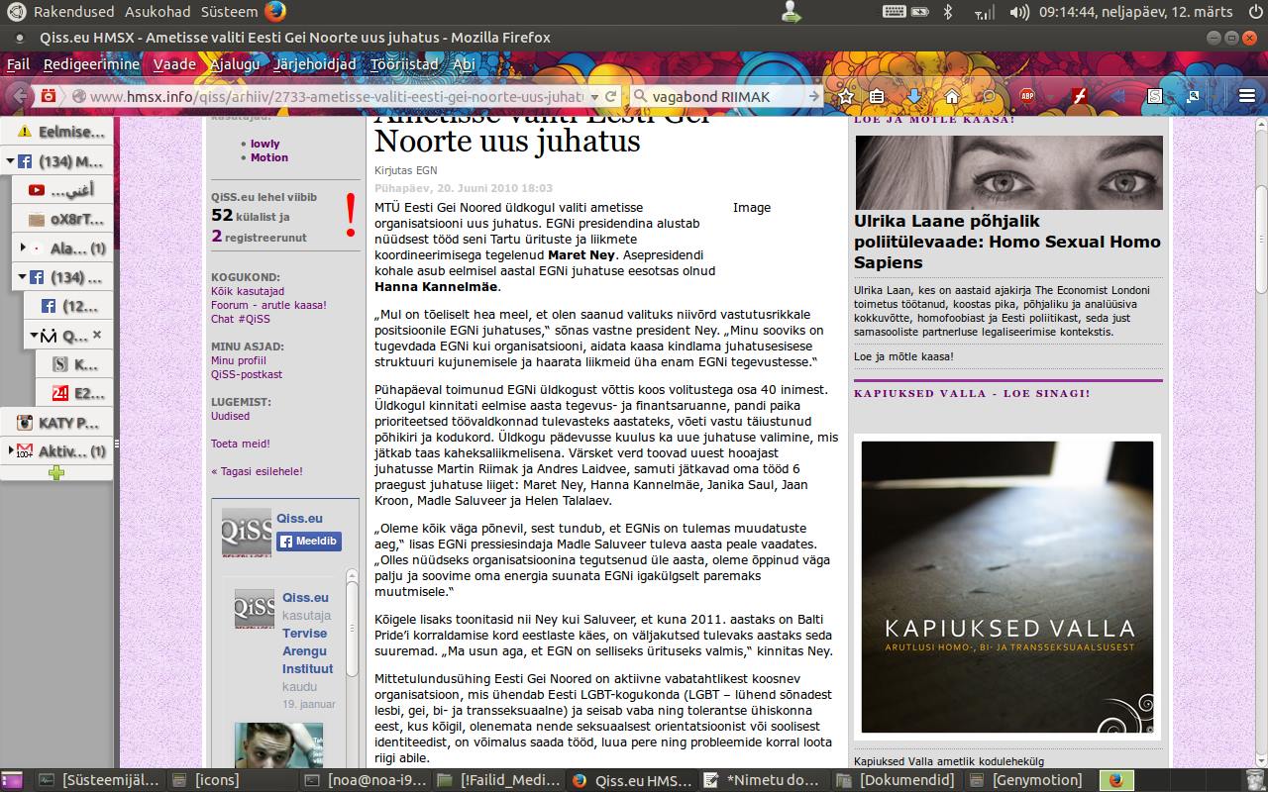Open the Vaade menu
Viewport: 1268px width, 792px height.
point(174,64)
